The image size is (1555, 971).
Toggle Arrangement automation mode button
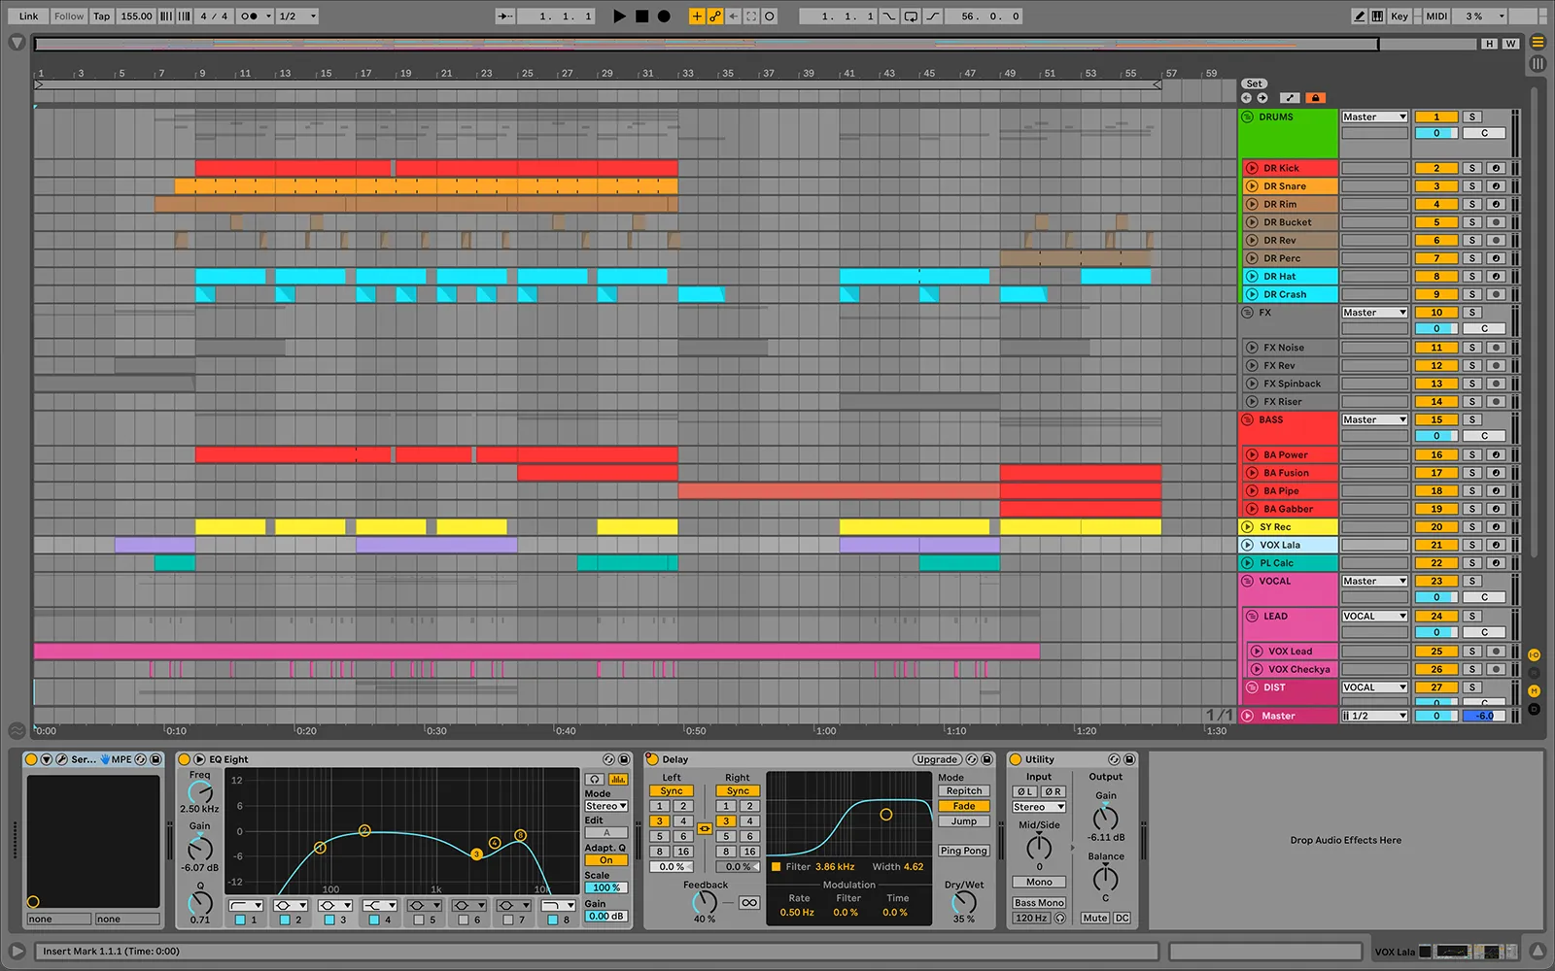tap(1290, 98)
